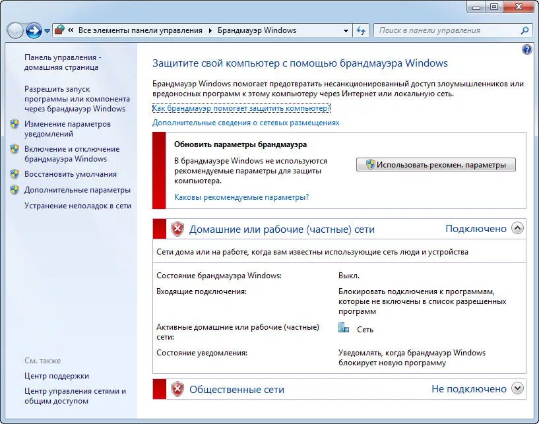Open 'Устранение неполадок в сети' link

click(78, 206)
